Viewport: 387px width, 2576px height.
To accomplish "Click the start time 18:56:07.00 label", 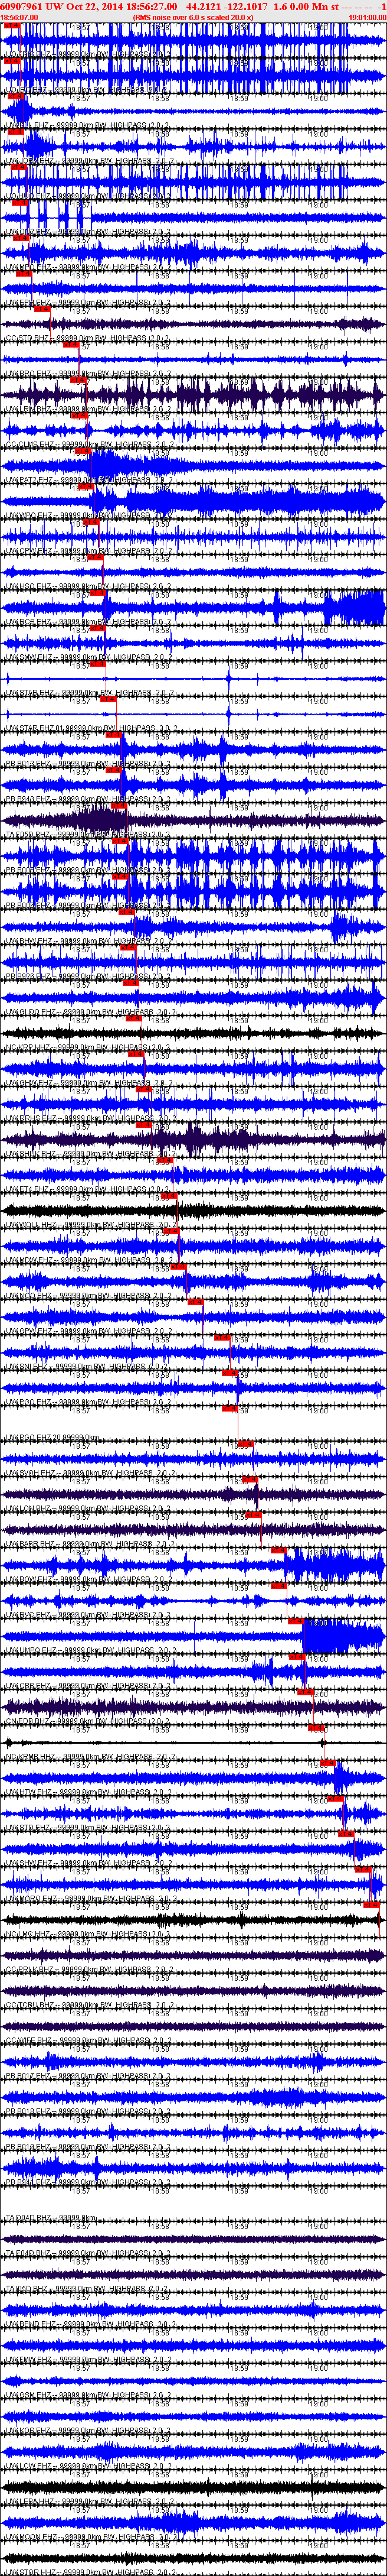I will coord(19,18).
